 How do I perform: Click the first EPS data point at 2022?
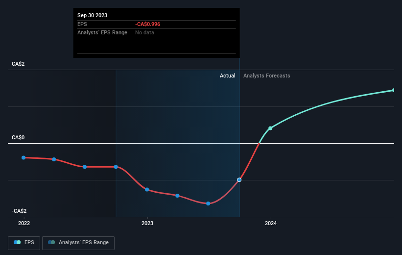[24, 158]
